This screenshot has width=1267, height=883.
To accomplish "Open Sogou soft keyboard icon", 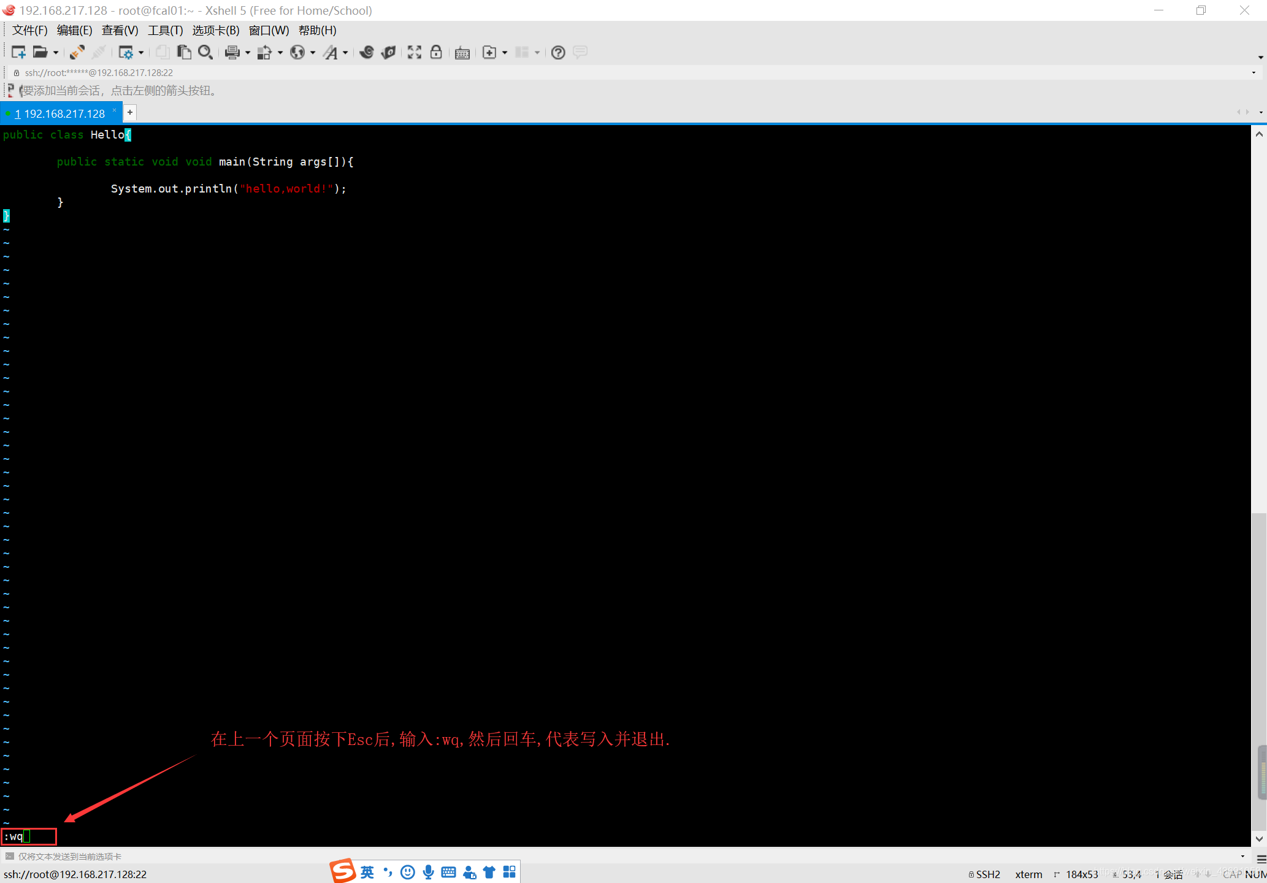I will pyautogui.click(x=449, y=872).
